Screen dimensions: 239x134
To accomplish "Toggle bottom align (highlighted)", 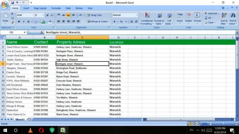I will pos(68,15).
